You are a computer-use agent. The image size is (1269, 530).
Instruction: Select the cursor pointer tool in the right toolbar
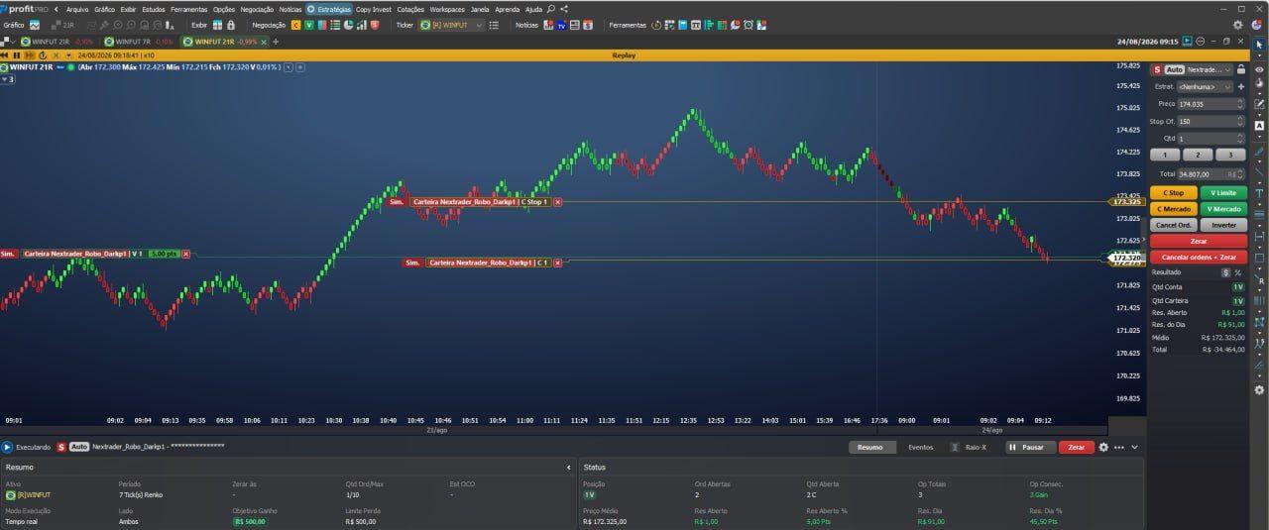[x=1259, y=45]
